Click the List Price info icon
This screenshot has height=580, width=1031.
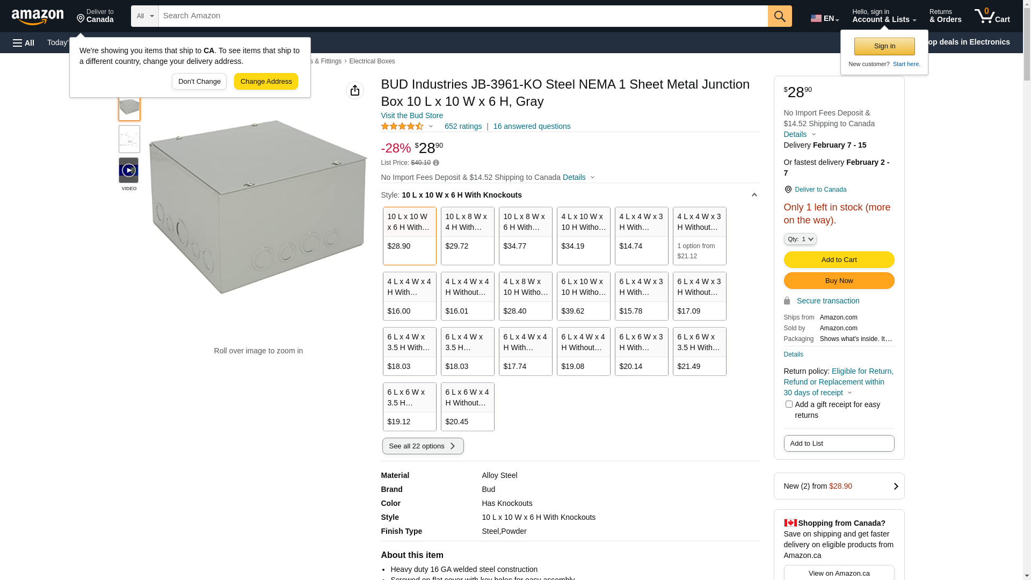[436, 163]
